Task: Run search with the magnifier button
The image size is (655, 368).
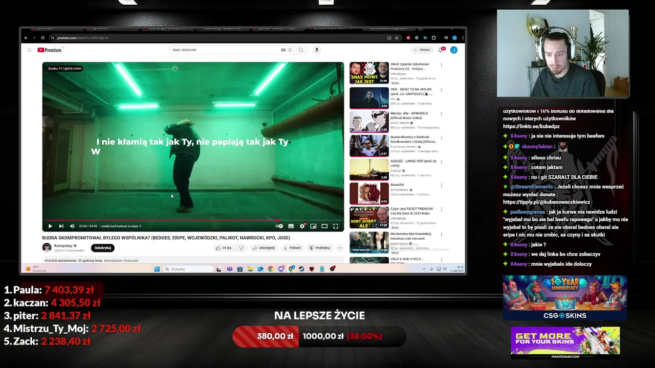Action: tap(301, 50)
